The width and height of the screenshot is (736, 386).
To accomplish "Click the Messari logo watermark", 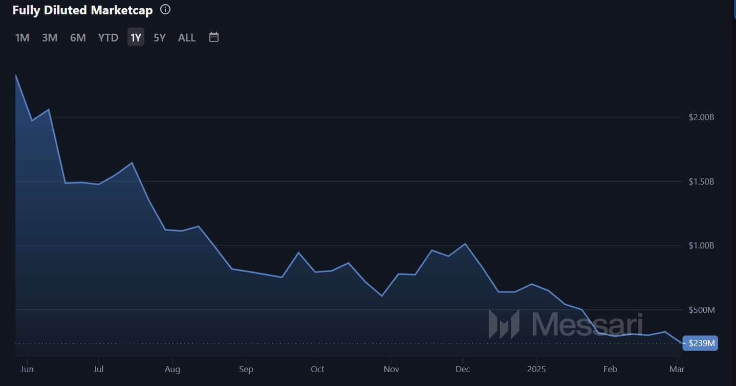I will click(566, 324).
